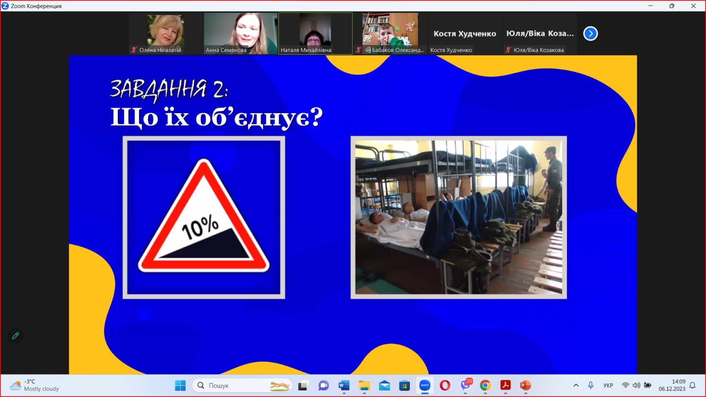Open the notifications bell icon

(693, 385)
